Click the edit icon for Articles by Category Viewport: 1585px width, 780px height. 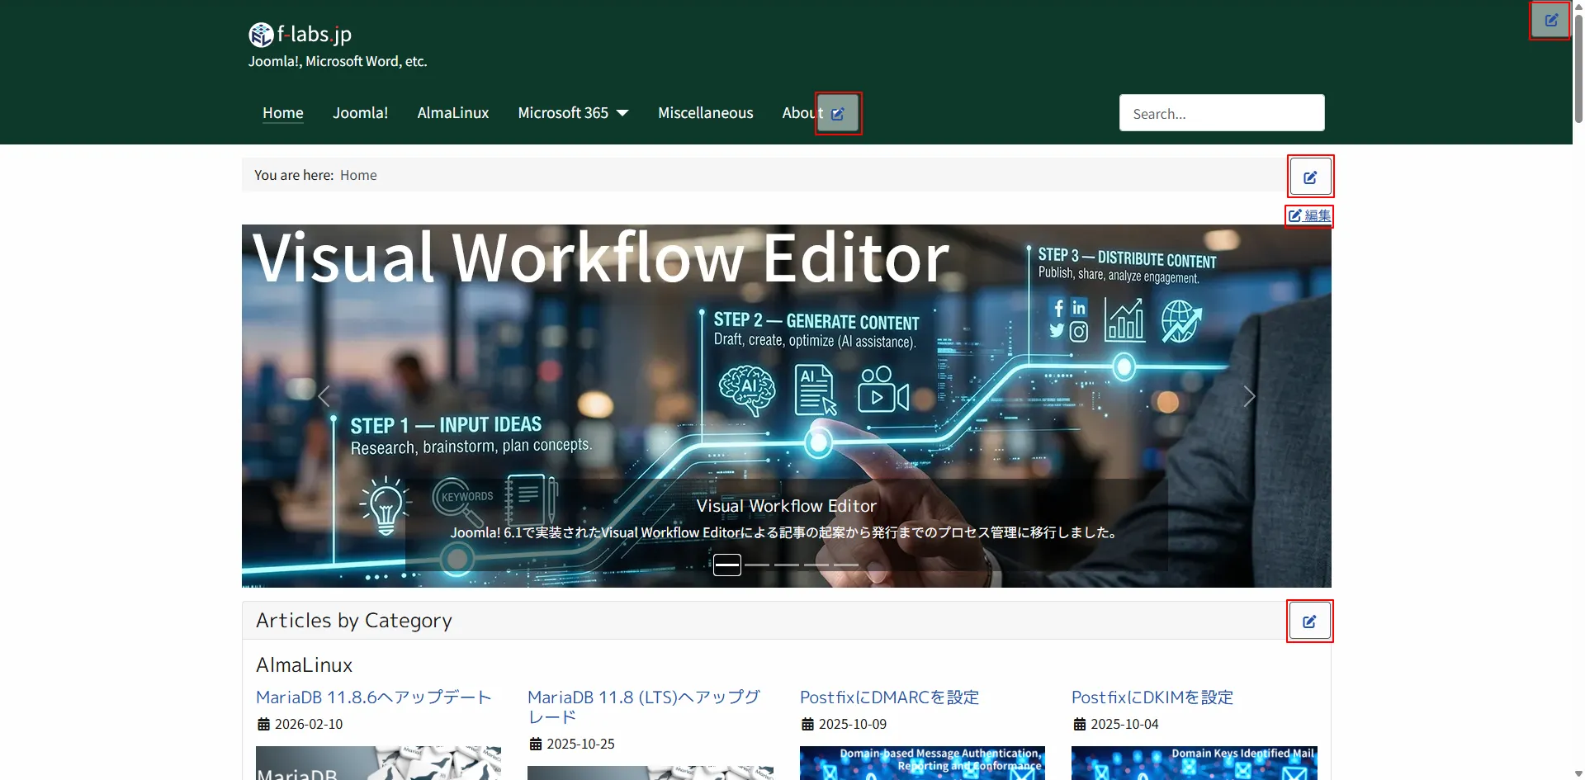coord(1309,622)
